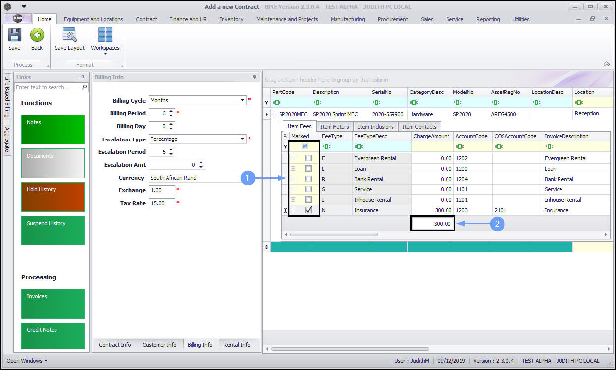This screenshot has width=616, height=370.
Task: Click the Save Layout icon
Action: point(69,35)
